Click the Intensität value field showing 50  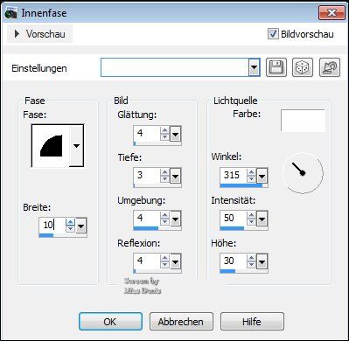point(234,218)
